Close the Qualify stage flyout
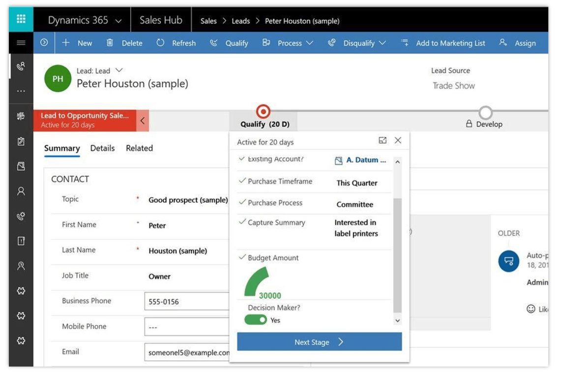561x374 pixels. coord(398,140)
